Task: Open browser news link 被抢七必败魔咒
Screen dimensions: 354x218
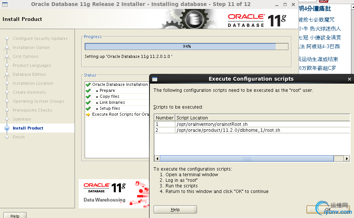Action: (x=317, y=19)
